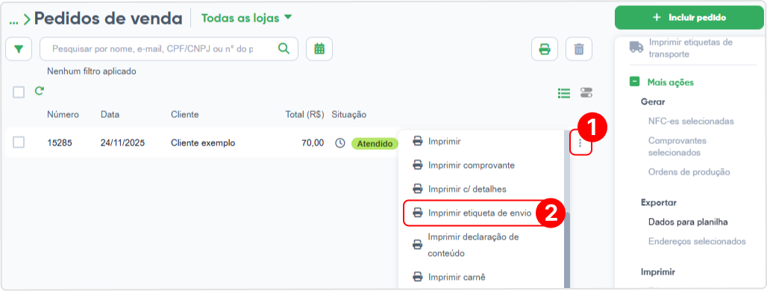Click Dados para planilha link
Image resolution: width=767 pixels, height=291 pixels.
point(688,222)
